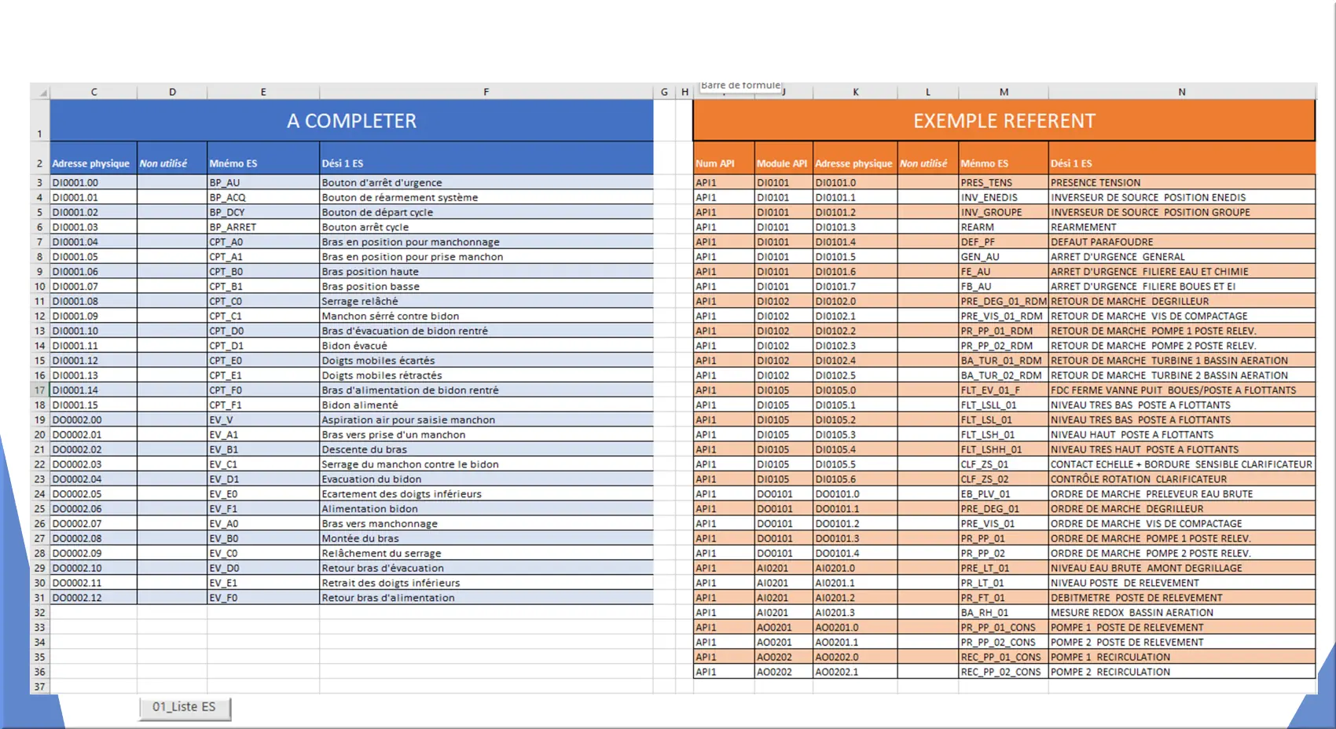Select the A COMPLETER merged title cell
Image resolution: width=1336 pixels, height=729 pixels.
pos(351,121)
